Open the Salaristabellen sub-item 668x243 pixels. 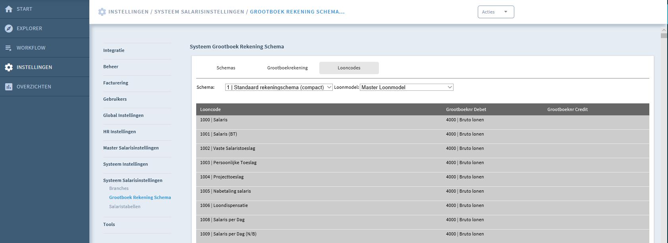(125, 207)
